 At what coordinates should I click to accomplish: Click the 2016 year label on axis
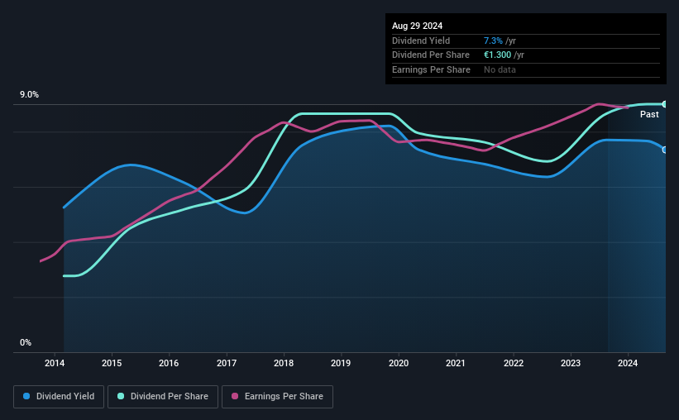tap(169, 363)
